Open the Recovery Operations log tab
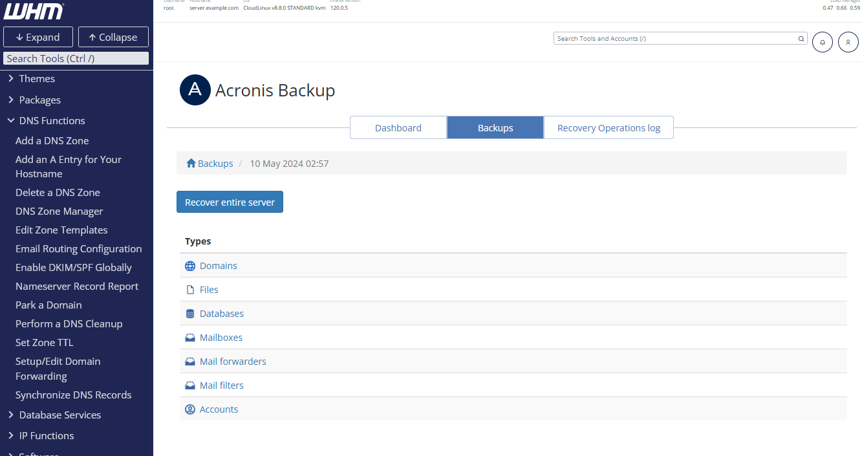 [x=608, y=127]
